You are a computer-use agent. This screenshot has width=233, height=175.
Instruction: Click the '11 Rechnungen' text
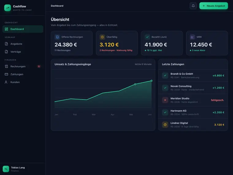click(63, 50)
